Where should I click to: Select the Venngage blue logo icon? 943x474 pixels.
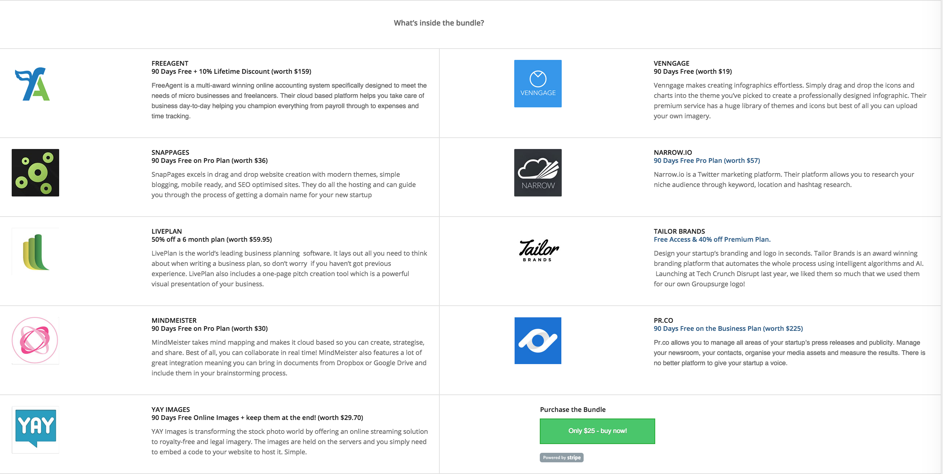[537, 84]
